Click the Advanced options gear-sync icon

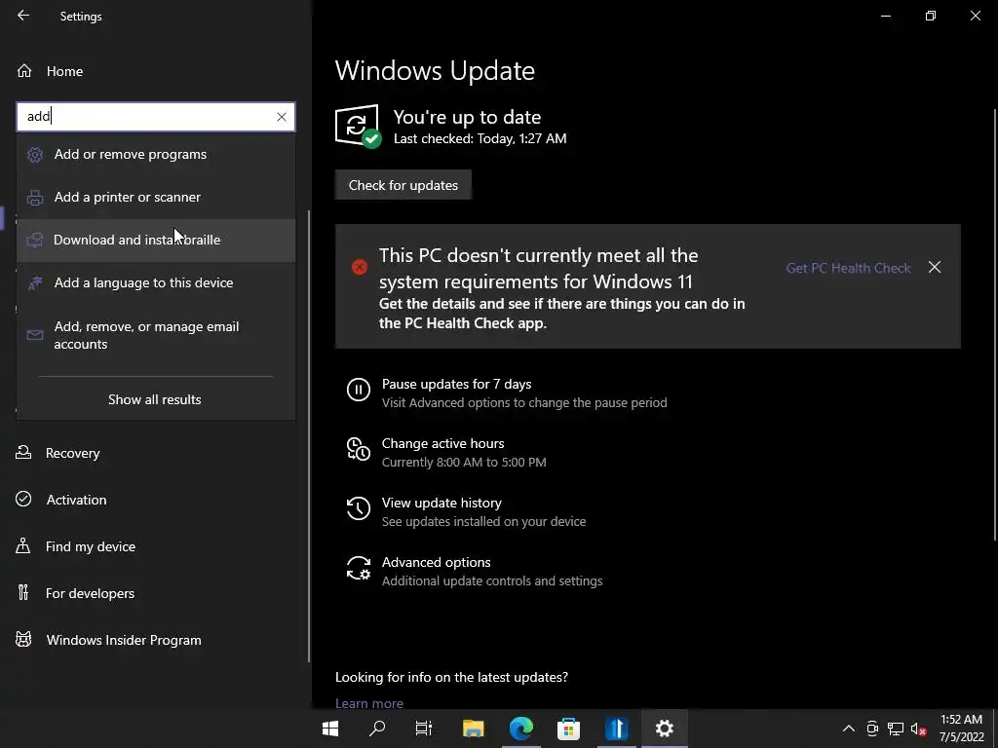[359, 568]
